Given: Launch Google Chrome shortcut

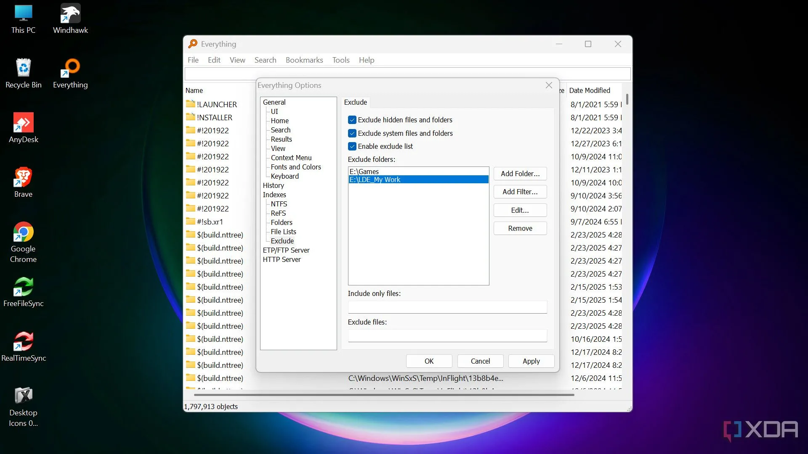Looking at the screenshot, I should tap(23, 243).
